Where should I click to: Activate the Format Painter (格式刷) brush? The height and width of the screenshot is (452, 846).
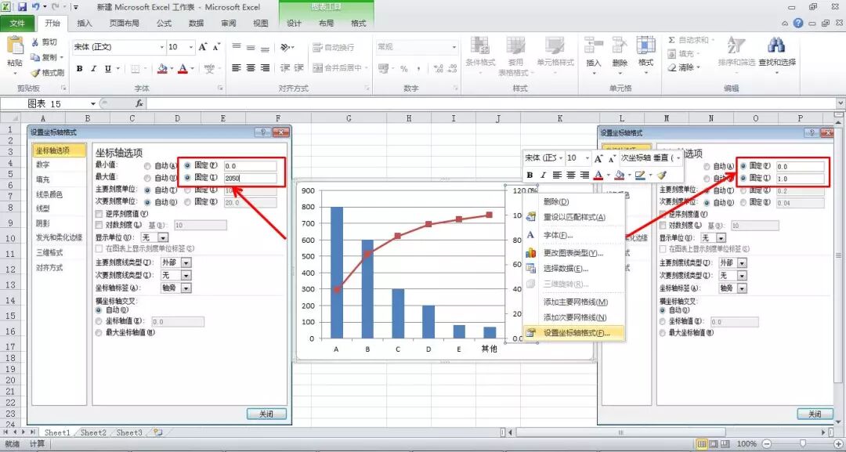coord(35,72)
